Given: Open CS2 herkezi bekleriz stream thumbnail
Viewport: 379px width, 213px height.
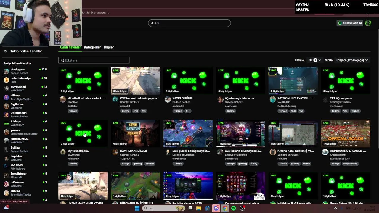Looking at the screenshot, I should [136, 81].
